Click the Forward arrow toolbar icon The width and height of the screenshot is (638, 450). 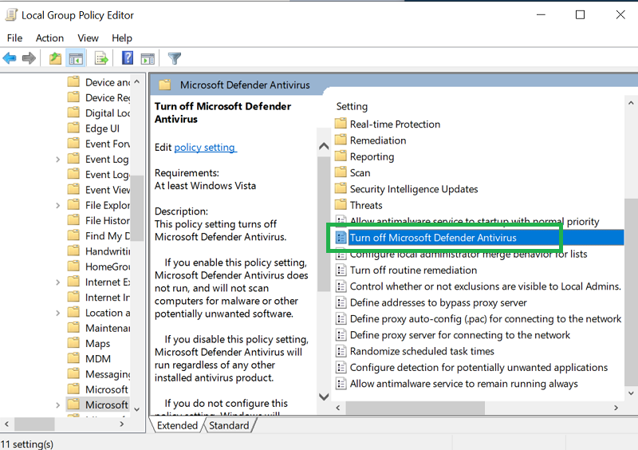[29, 58]
